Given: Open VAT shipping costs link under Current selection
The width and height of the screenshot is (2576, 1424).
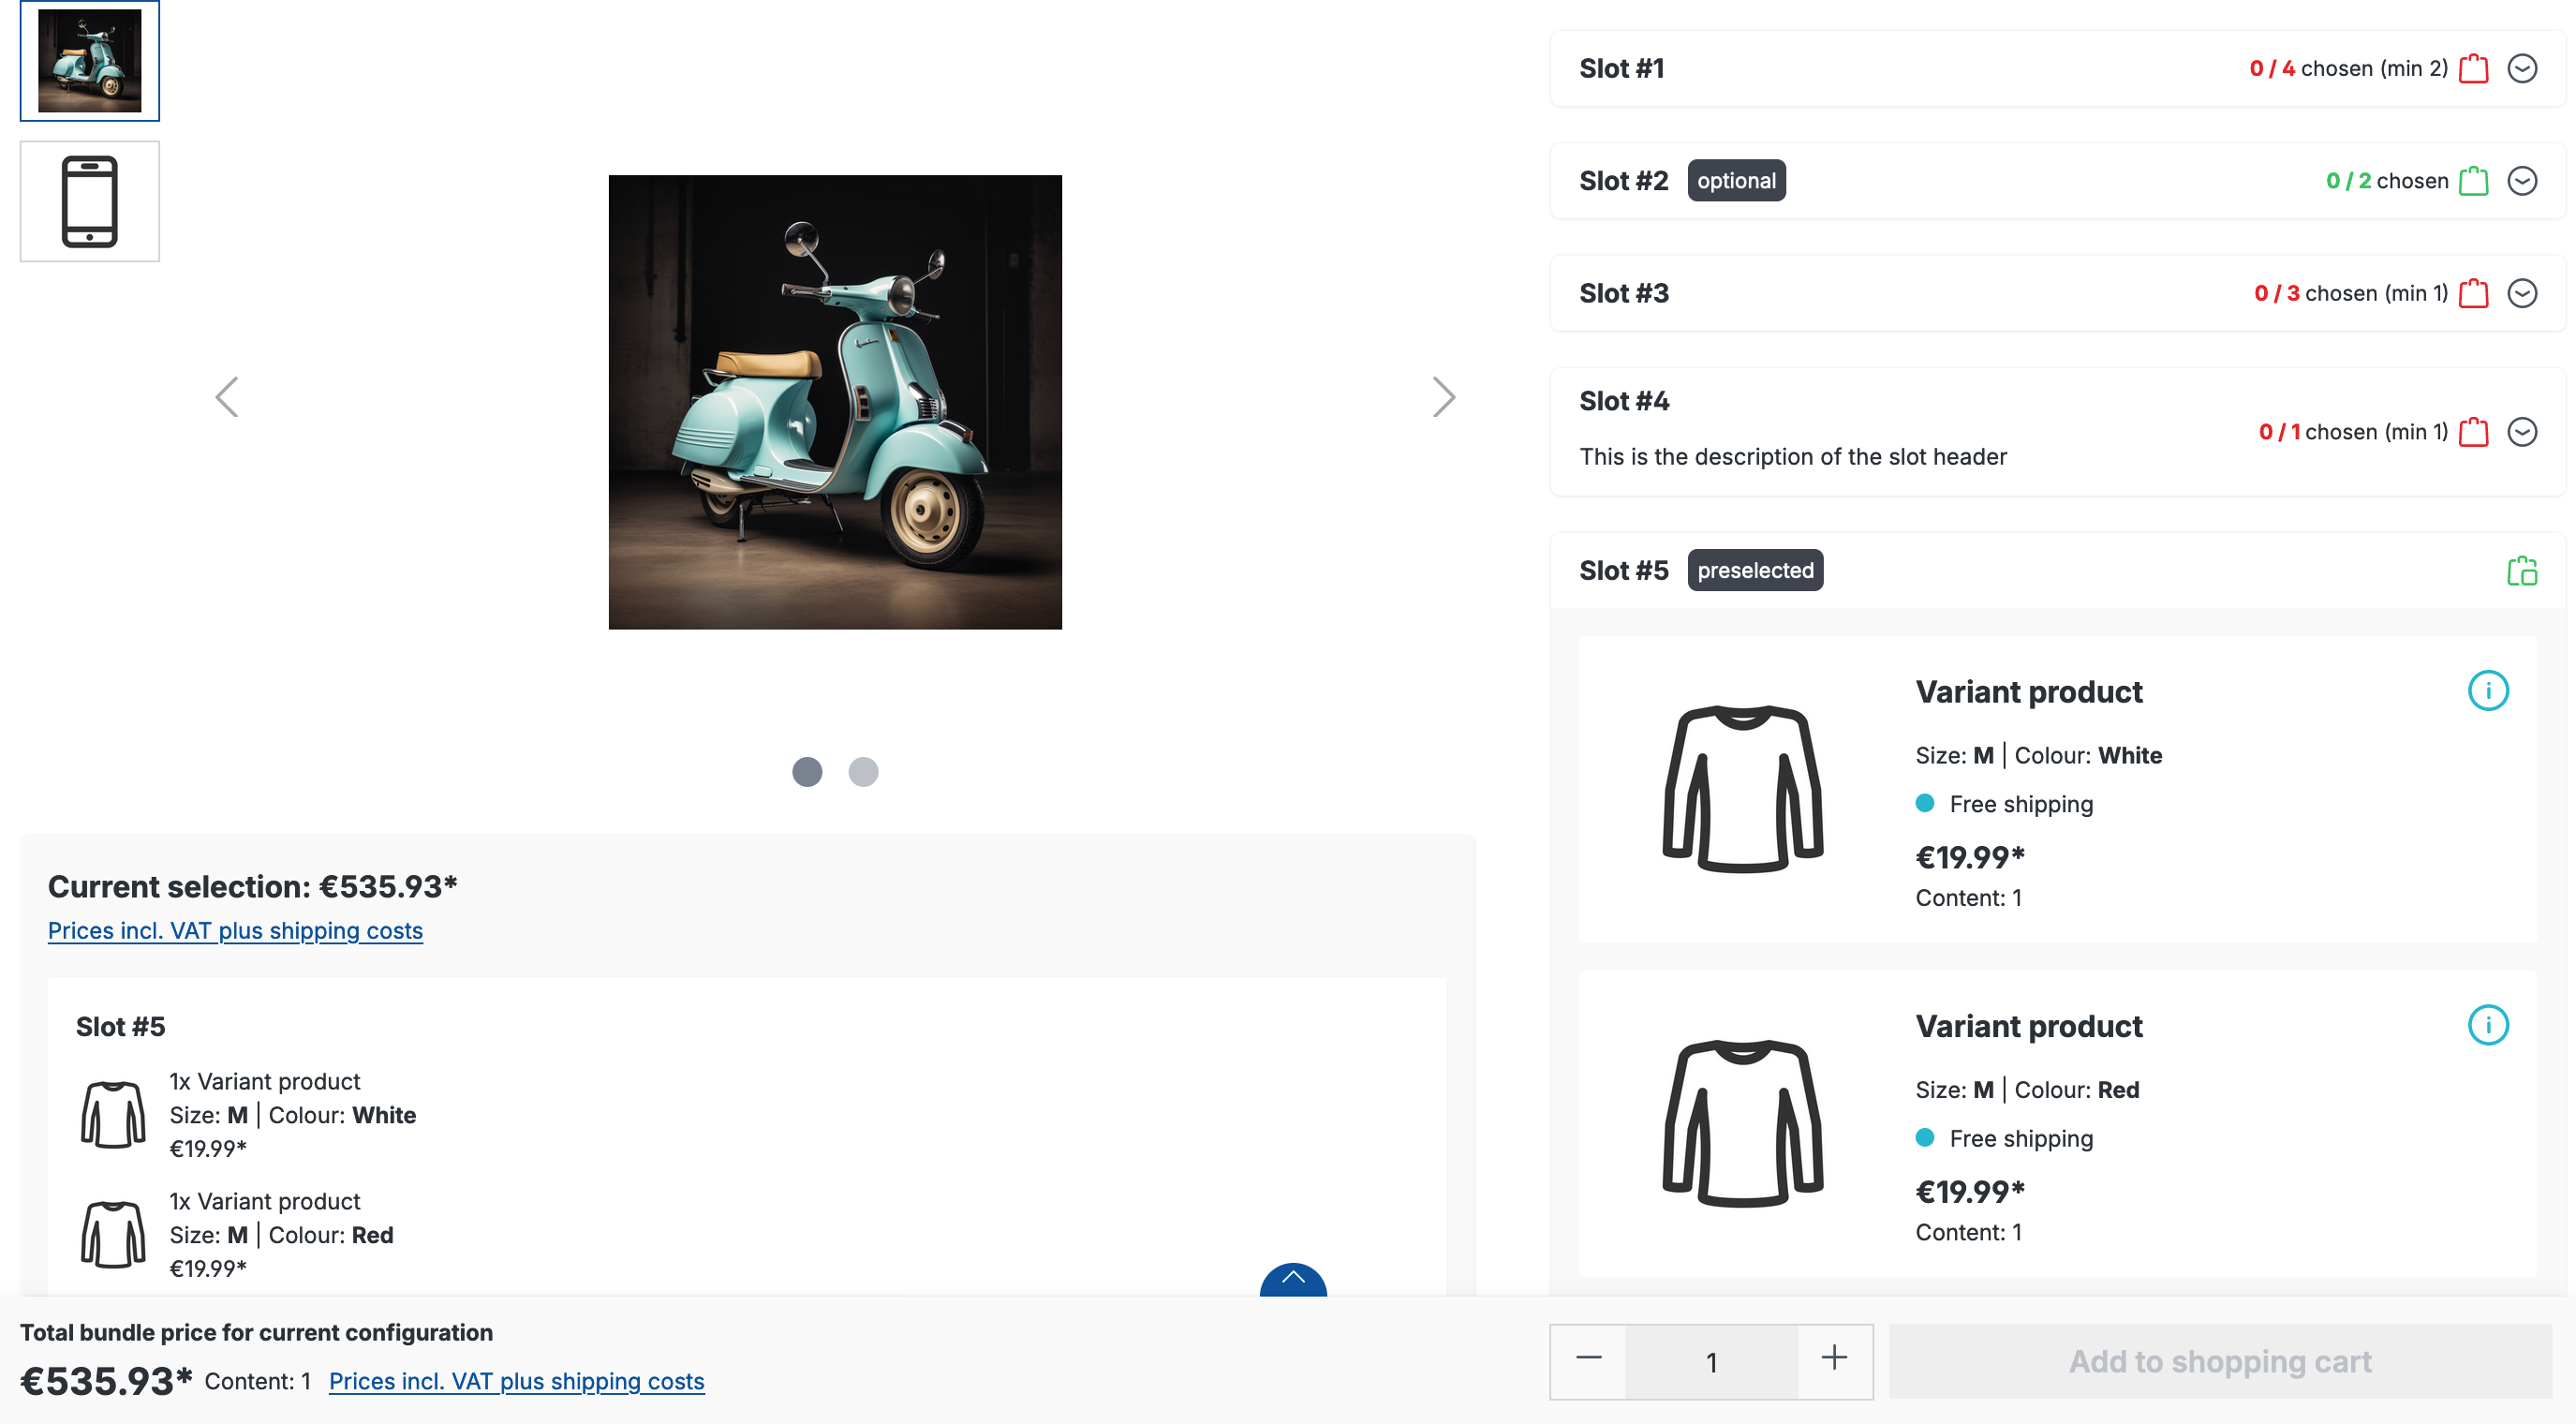Looking at the screenshot, I should coord(235,931).
